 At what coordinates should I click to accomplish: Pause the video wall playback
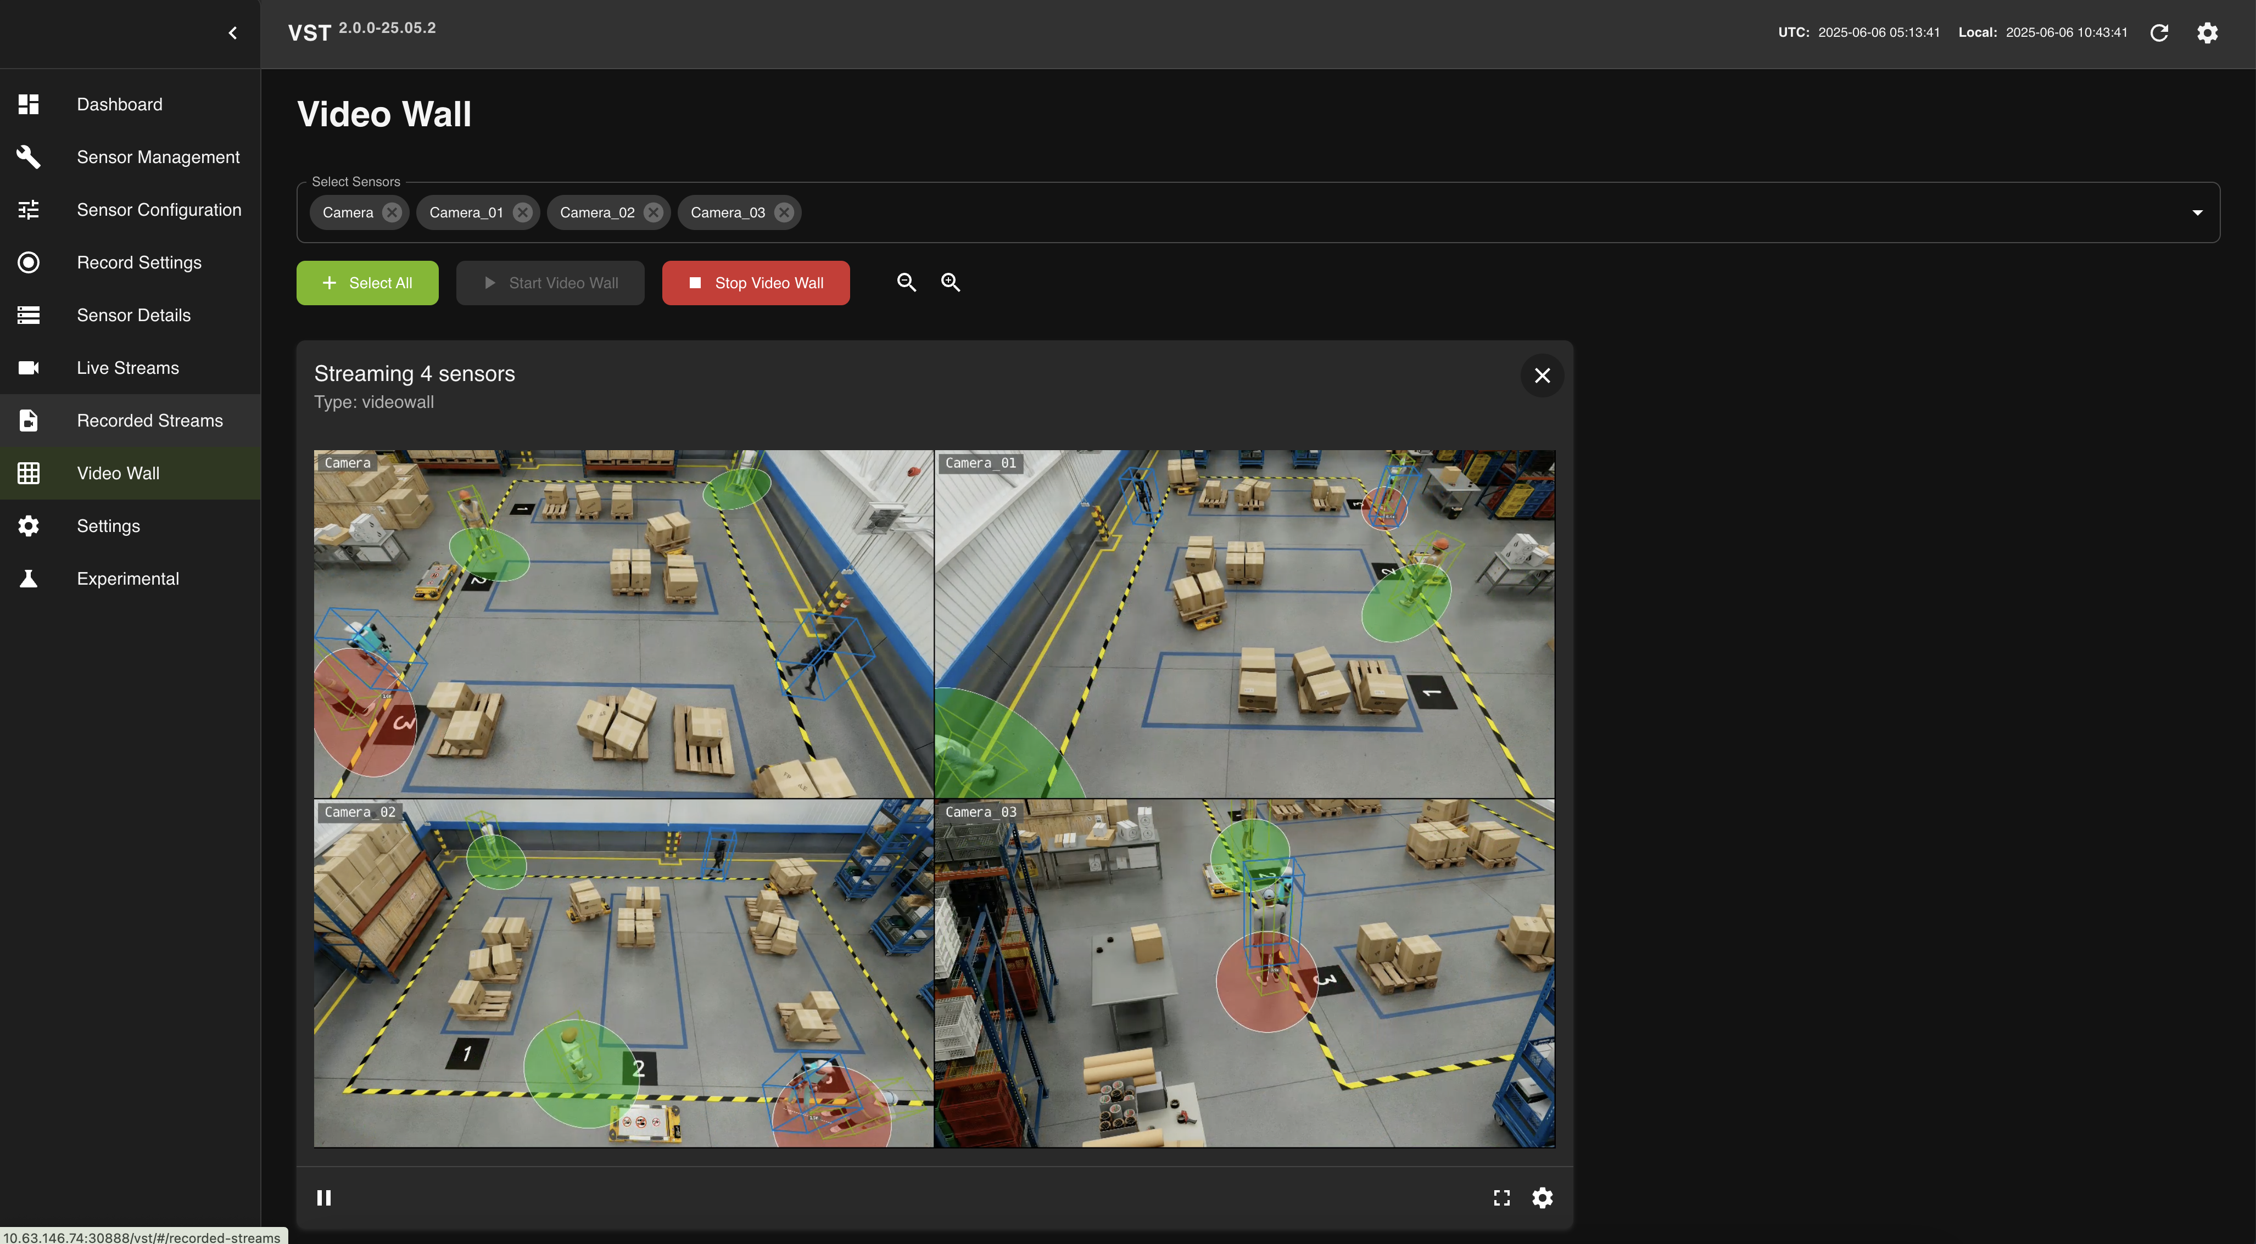pos(324,1197)
